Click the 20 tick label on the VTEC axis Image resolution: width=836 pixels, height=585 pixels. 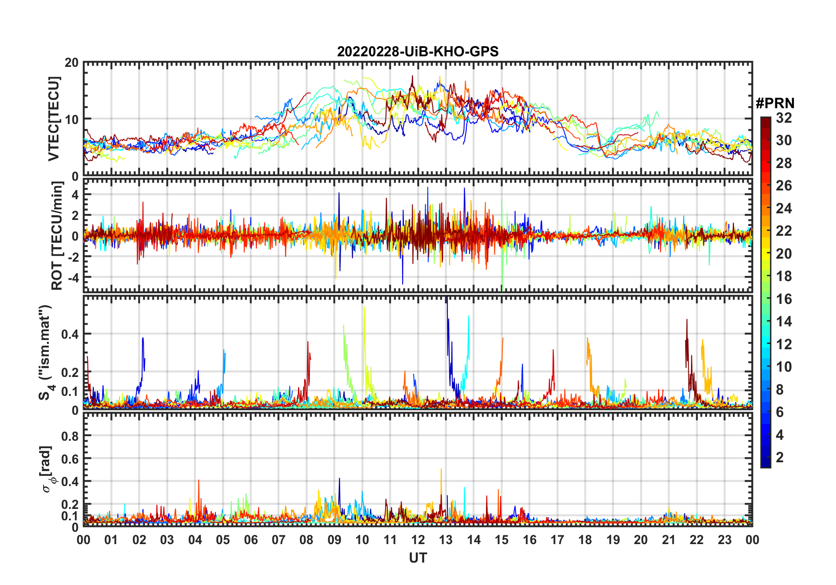pyautogui.click(x=72, y=63)
